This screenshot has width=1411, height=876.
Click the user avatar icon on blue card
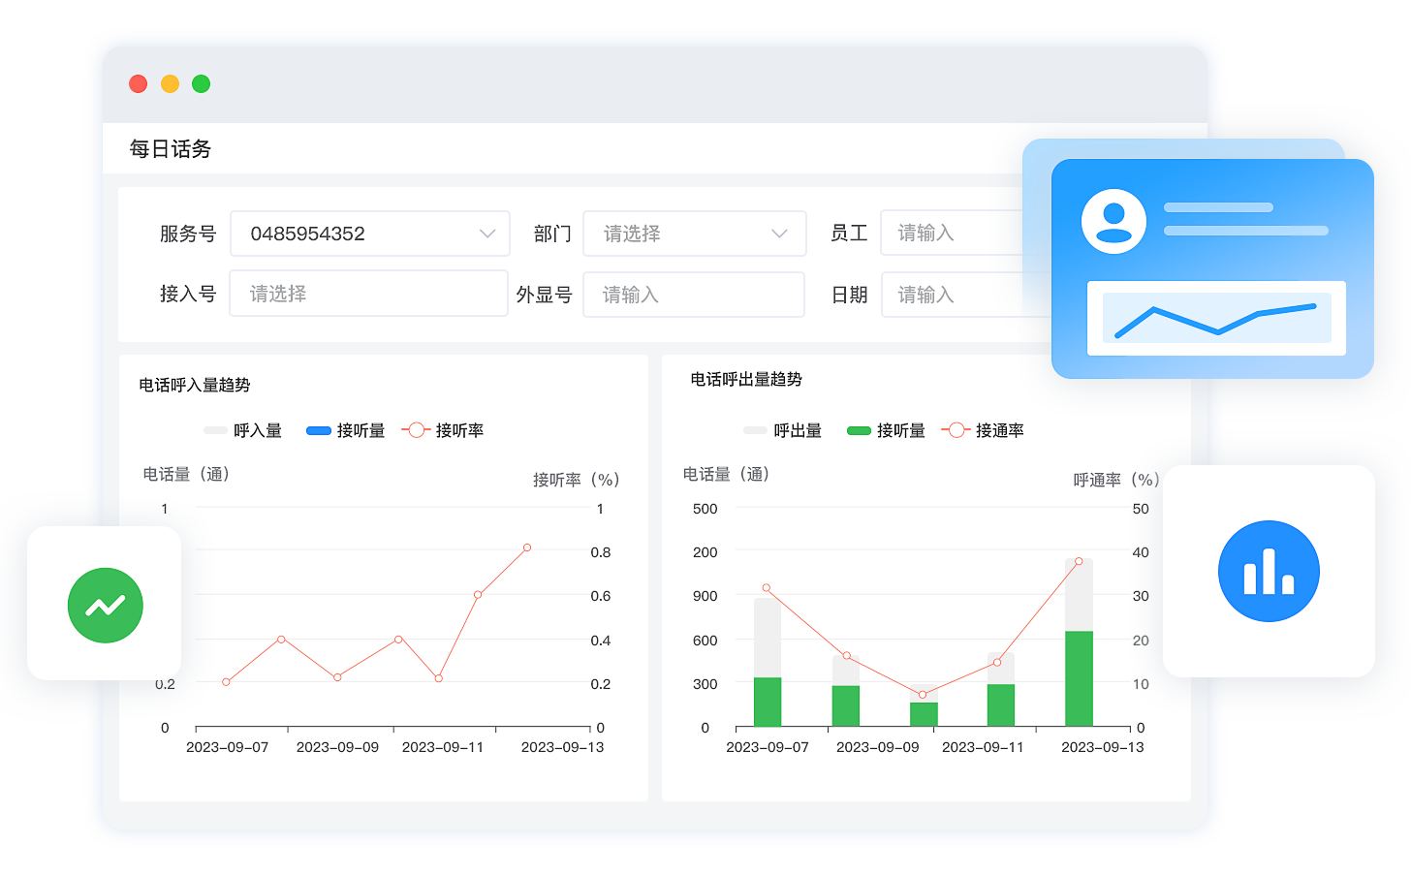click(x=1113, y=221)
